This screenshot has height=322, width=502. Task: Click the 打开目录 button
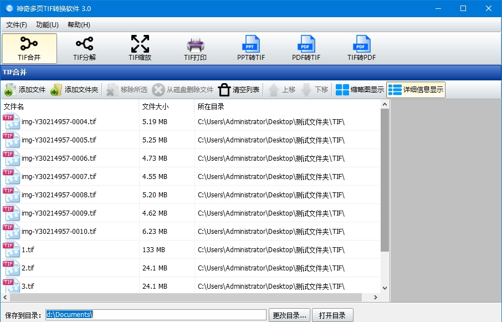pyautogui.click(x=332, y=315)
